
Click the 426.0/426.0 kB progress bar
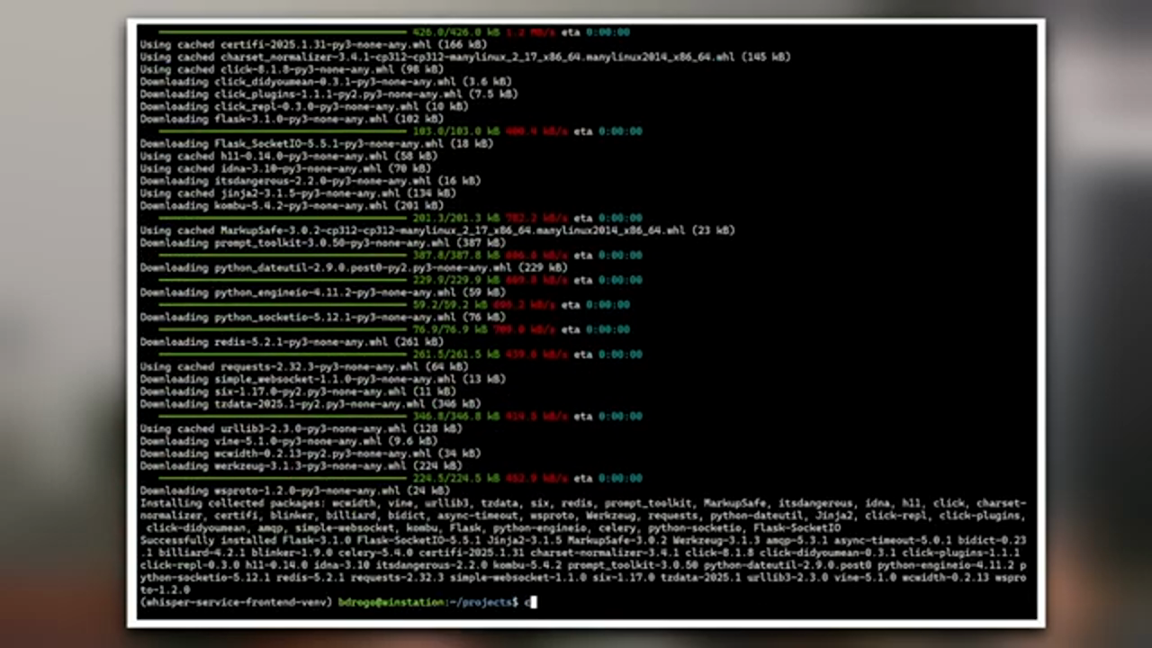pyautogui.click(x=283, y=32)
